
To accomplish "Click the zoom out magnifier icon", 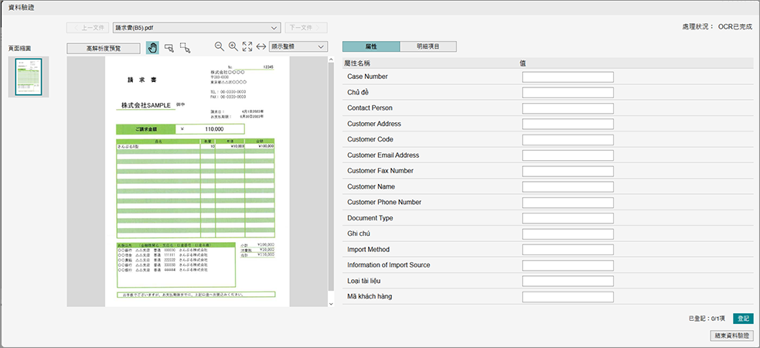I will point(220,47).
